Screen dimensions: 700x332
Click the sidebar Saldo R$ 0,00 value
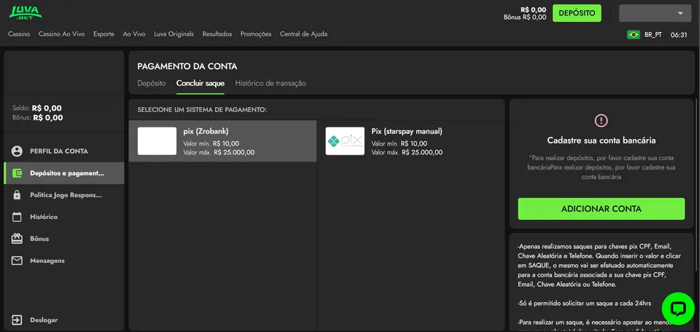(47, 108)
